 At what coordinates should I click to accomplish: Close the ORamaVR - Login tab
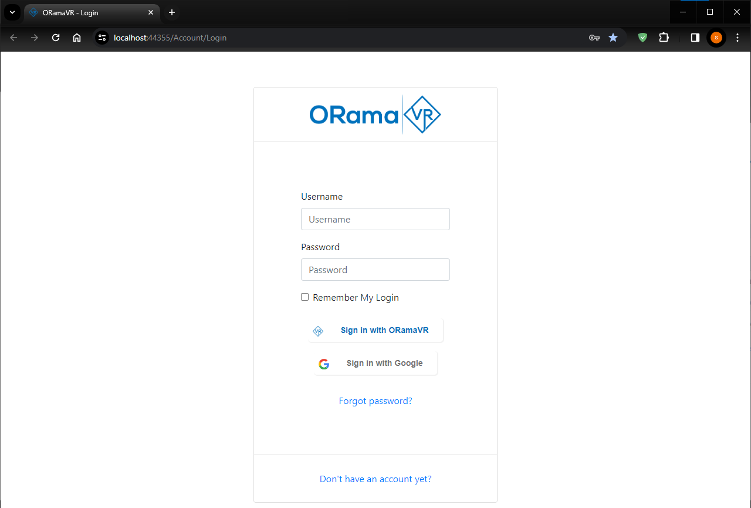pos(151,12)
